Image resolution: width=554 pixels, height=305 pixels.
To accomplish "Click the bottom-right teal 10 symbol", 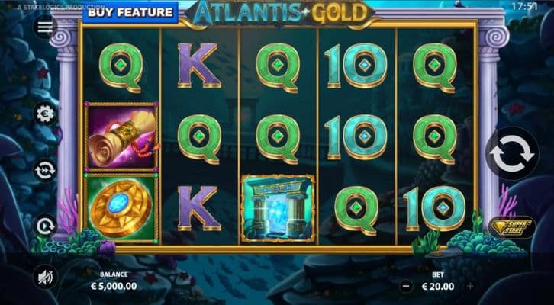I will (435, 208).
